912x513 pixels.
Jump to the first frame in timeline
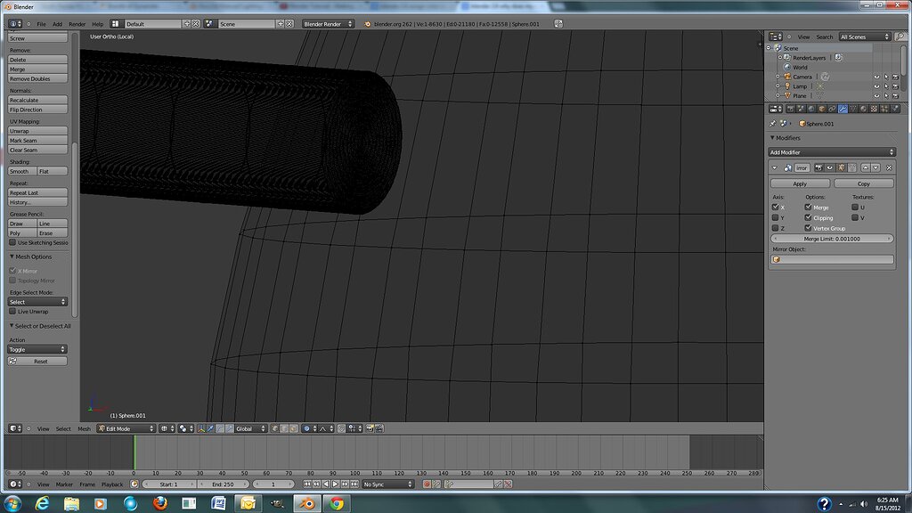pyautogui.click(x=307, y=484)
